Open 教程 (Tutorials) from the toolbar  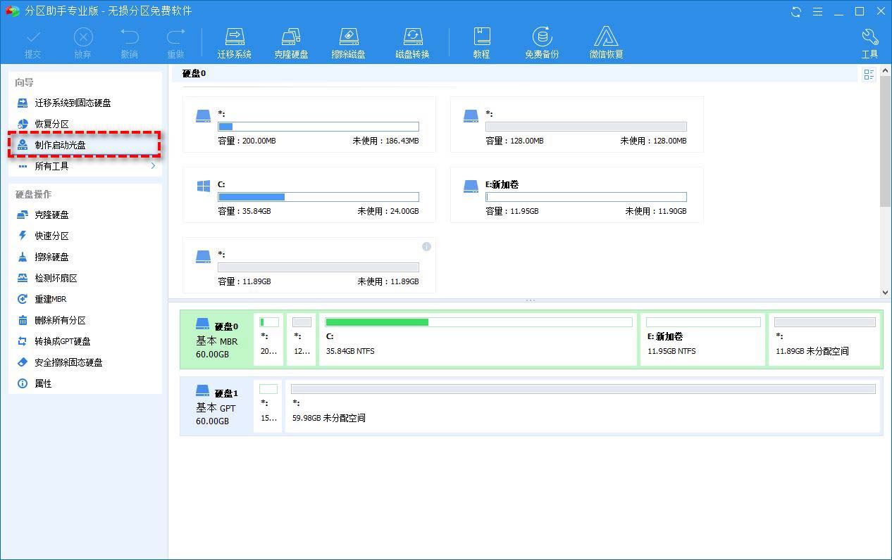pyautogui.click(x=482, y=41)
